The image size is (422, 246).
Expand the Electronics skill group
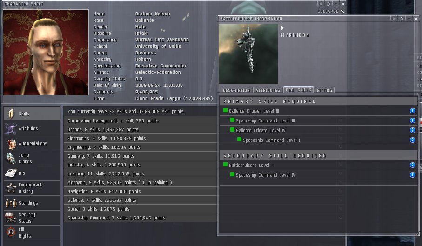pos(140,139)
